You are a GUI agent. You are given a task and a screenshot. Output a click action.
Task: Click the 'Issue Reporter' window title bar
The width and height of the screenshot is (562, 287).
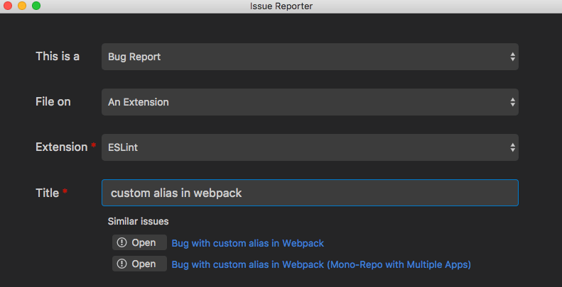(281, 6)
